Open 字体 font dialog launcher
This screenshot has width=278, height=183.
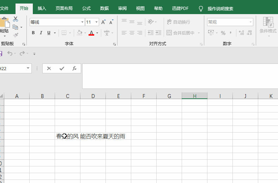tap(115, 44)
